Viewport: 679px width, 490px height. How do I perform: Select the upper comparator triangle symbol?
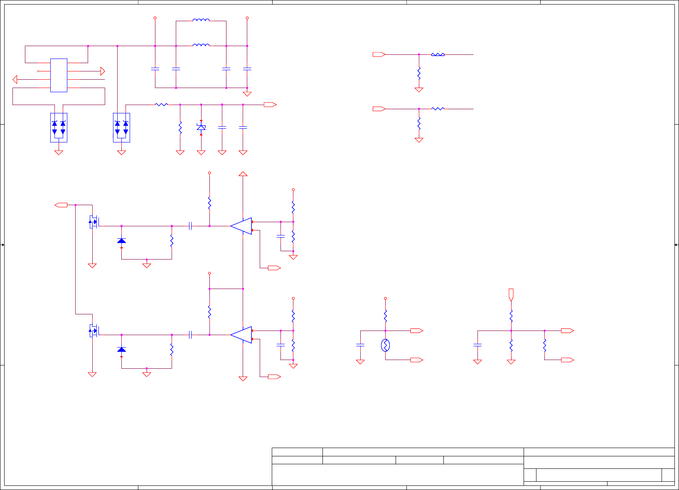click(x=241, y=226)
